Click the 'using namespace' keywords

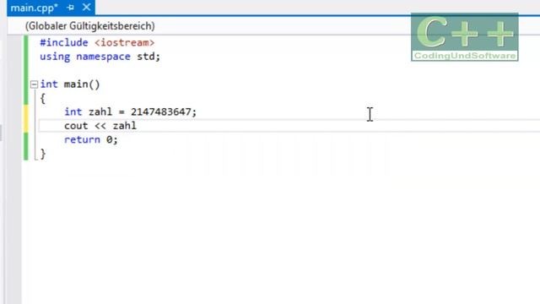coord(85,57)
